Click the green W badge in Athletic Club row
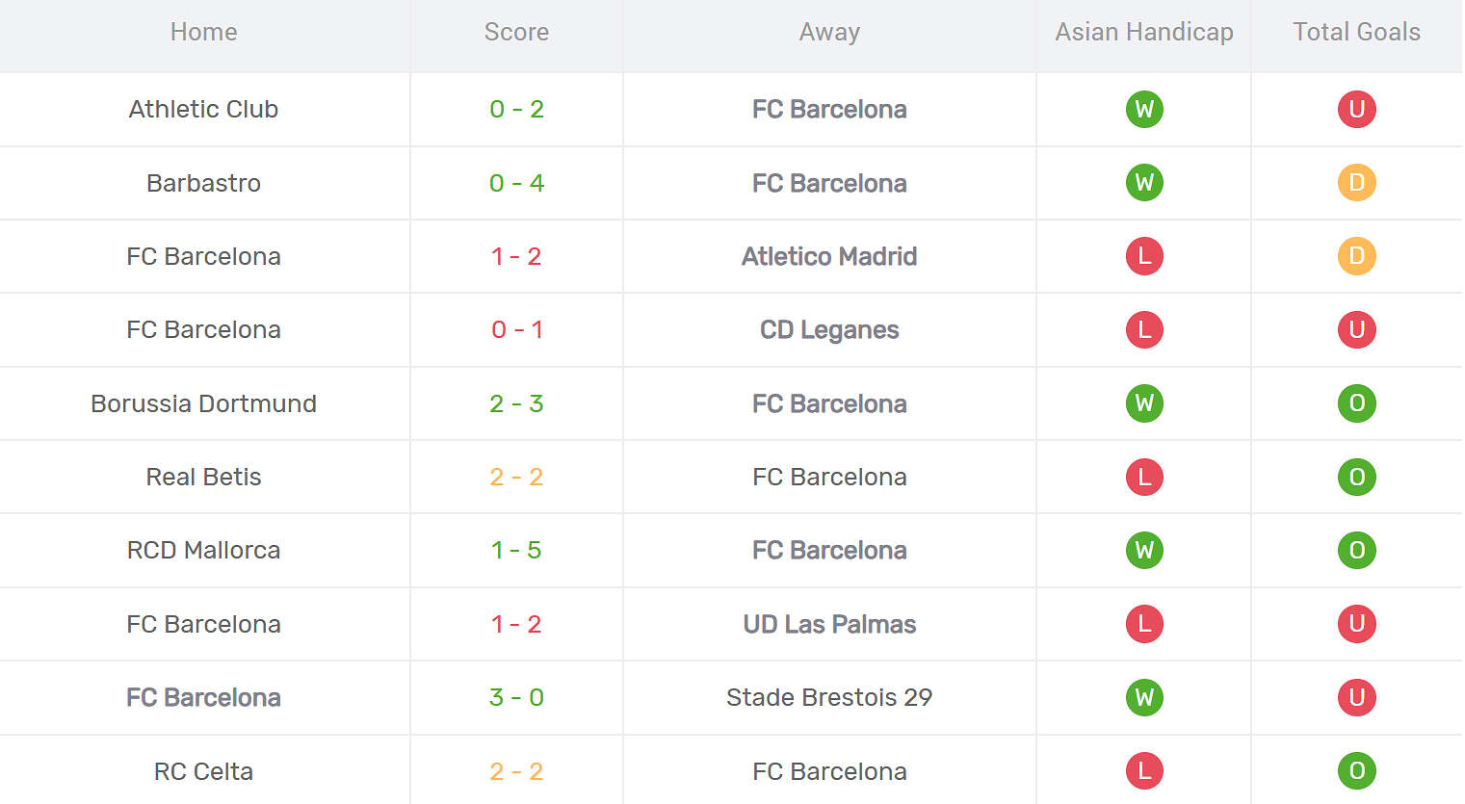This screenshot has width=1465, height=804. [1144, 109]
